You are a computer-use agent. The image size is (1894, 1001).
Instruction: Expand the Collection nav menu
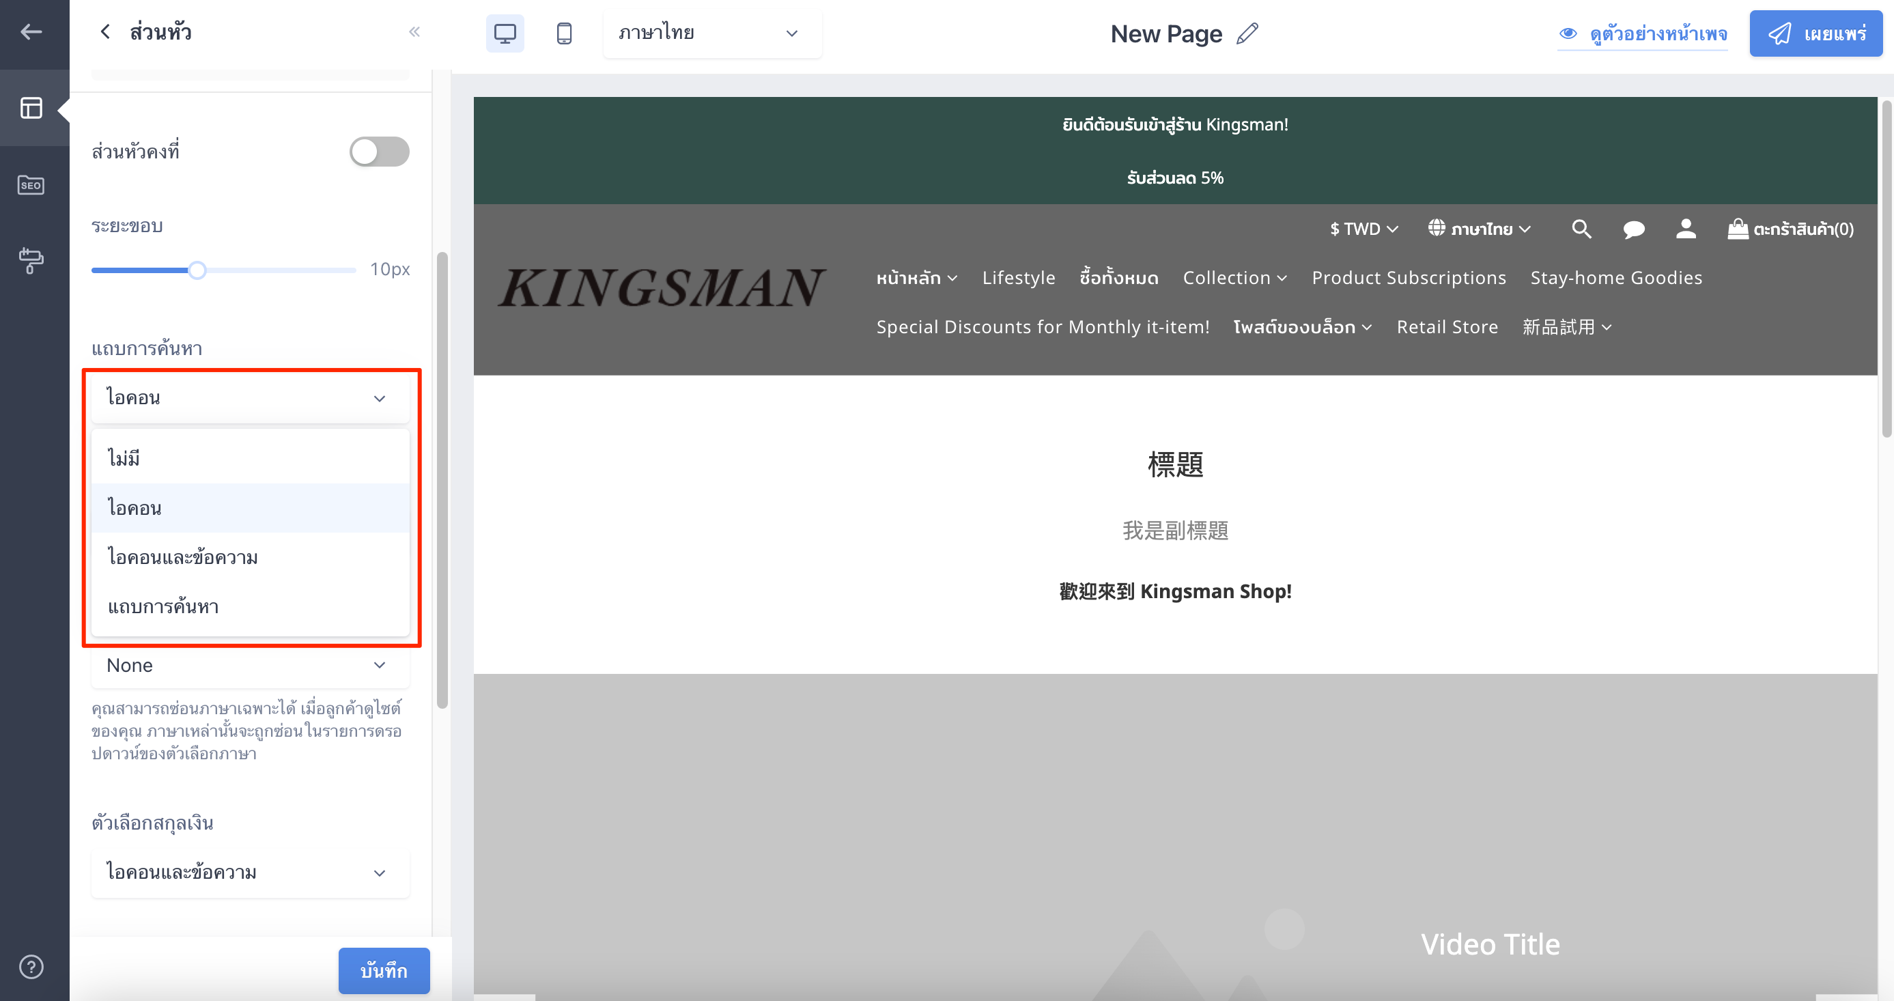pyautogui.click(x=1235, y=278)
